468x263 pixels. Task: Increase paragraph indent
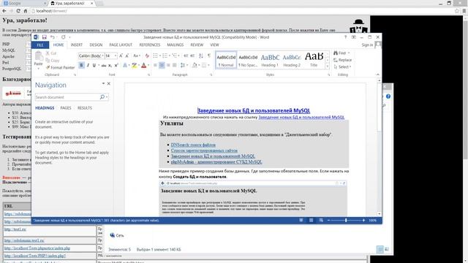click(x=192, y=56)
